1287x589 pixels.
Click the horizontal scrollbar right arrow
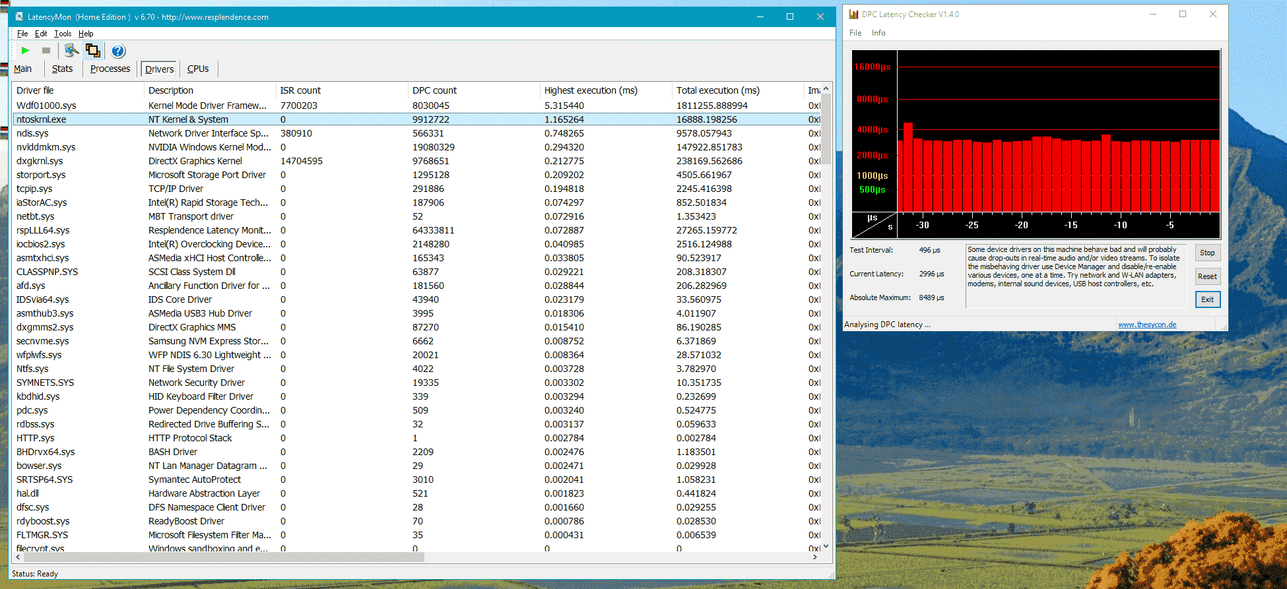pos(816,557)
